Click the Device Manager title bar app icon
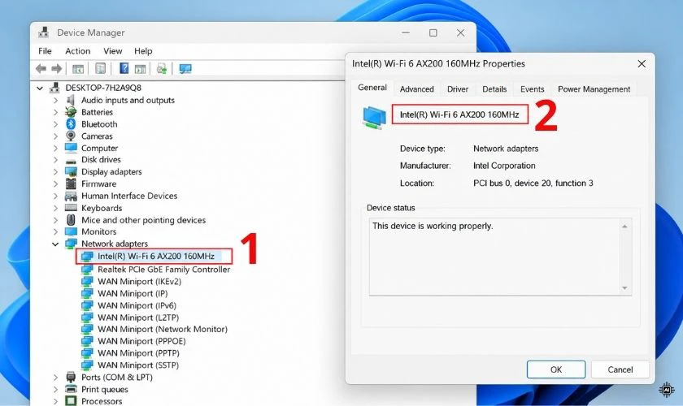The width and height of the screenshot is (683, 406). [43, 32]
